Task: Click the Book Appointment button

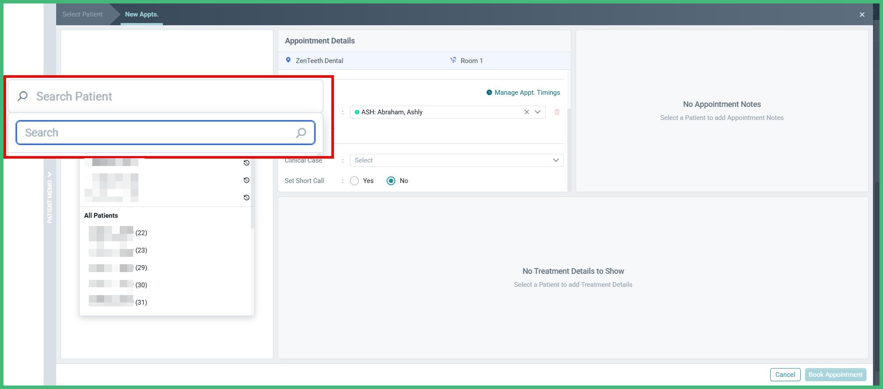Action: coord(836,375)
